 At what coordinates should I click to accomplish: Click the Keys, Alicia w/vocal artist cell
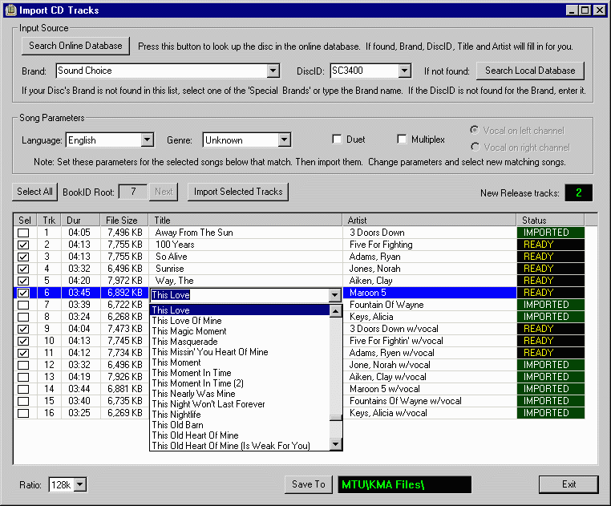430,413
